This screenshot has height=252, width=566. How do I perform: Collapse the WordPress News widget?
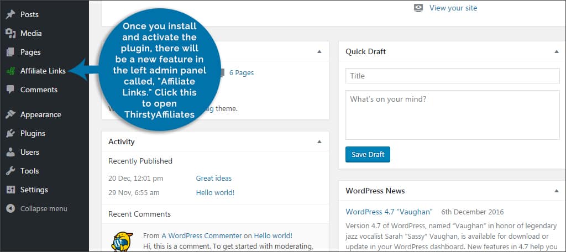point(556,191)
